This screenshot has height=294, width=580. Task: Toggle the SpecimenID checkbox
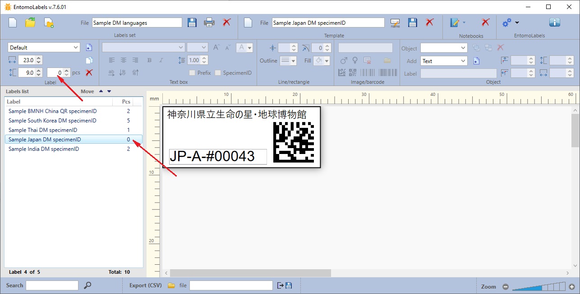point(218,73)
